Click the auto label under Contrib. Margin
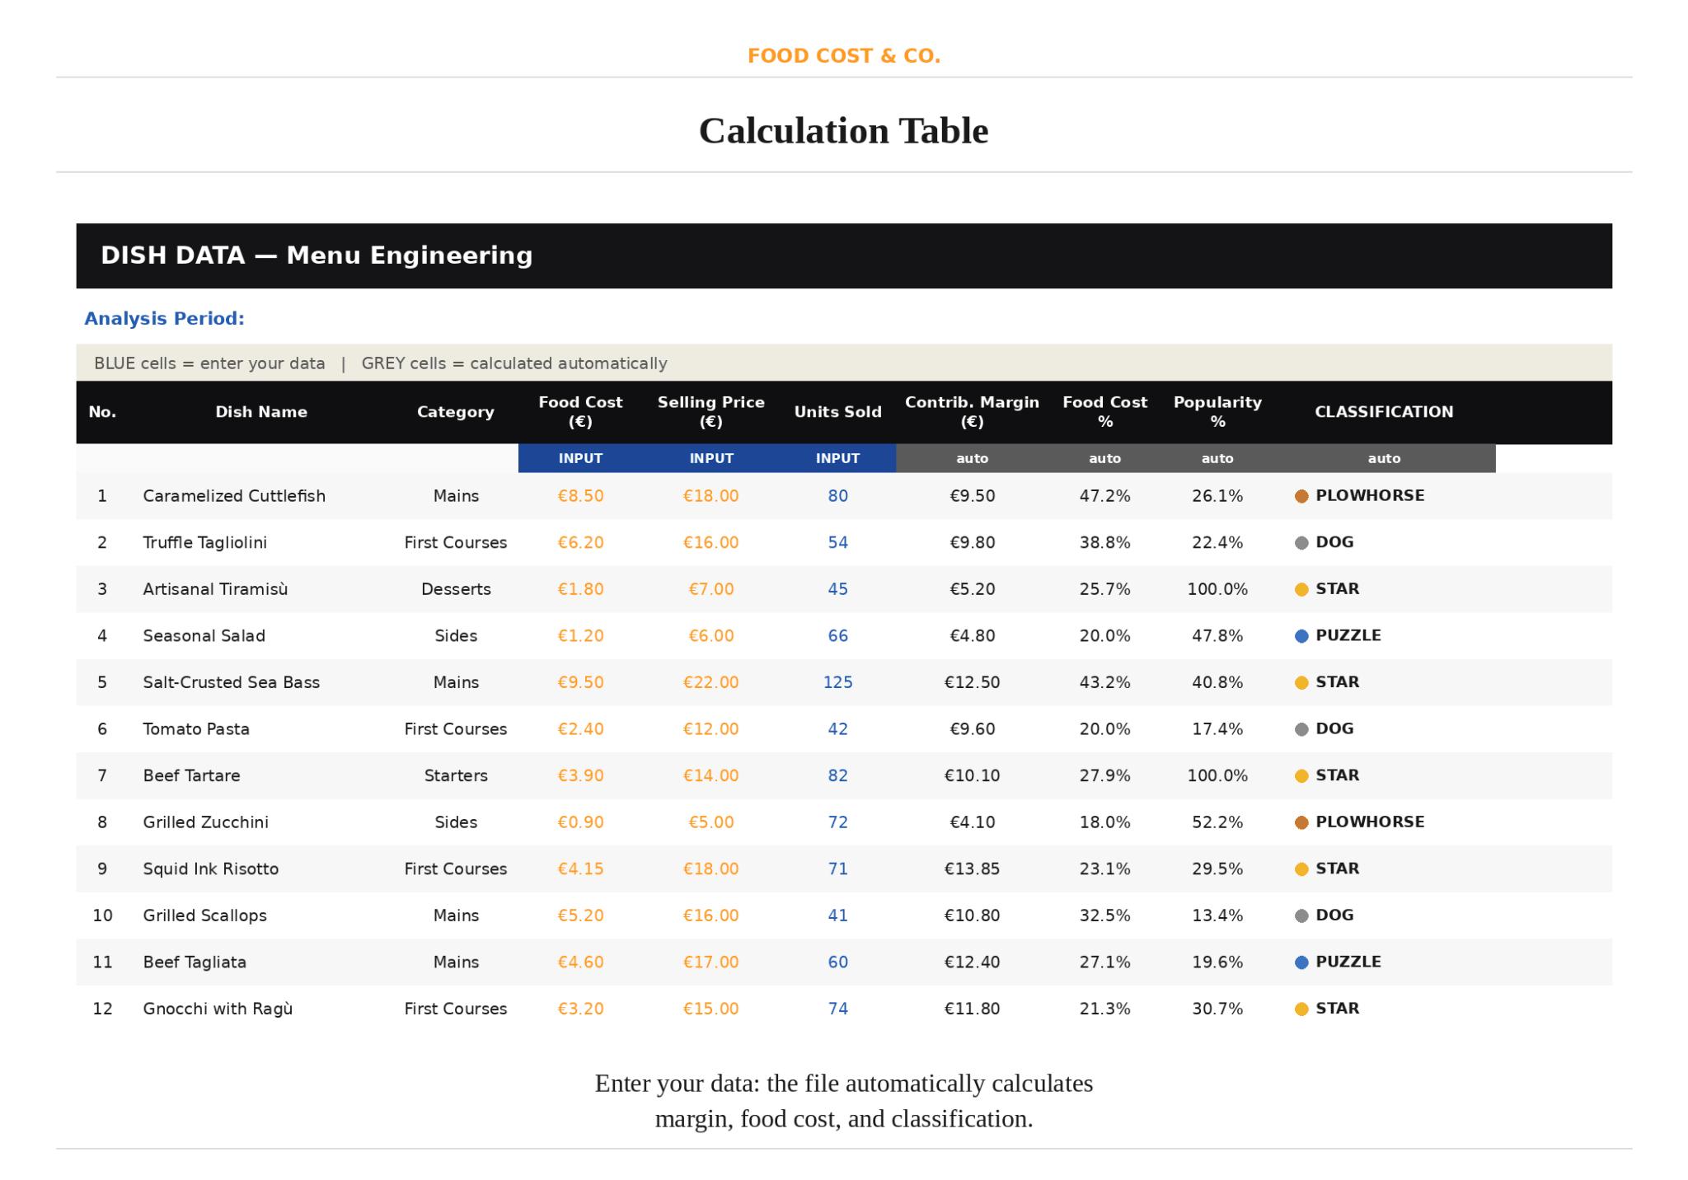 tap(972, 458)
